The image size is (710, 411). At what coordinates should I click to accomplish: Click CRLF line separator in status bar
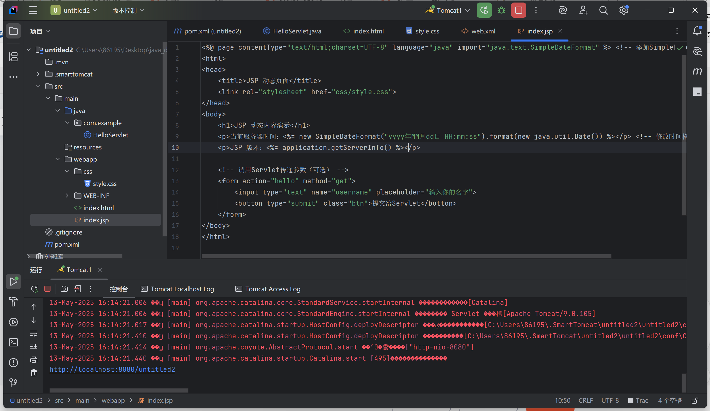click(585, 401)
